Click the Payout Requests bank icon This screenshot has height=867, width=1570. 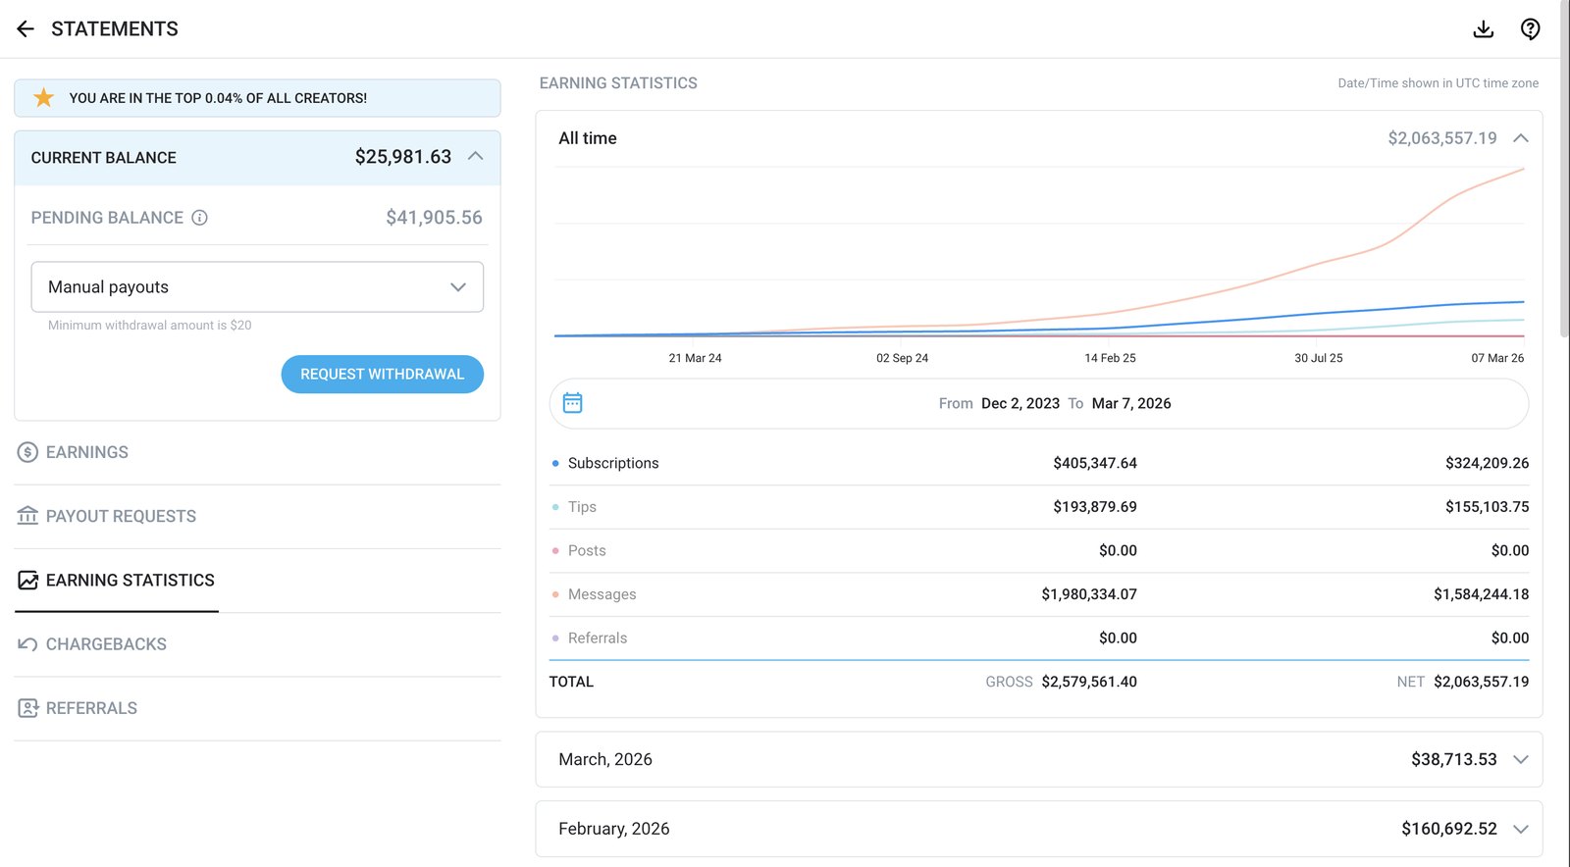tap(27, 516)
